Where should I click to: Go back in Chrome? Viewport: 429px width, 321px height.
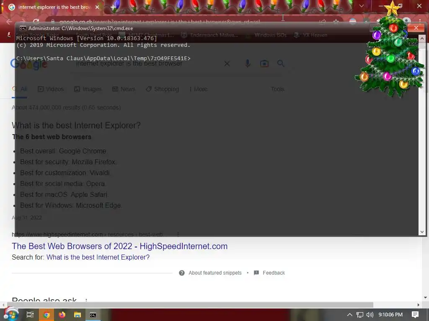[x=9, y=22]
